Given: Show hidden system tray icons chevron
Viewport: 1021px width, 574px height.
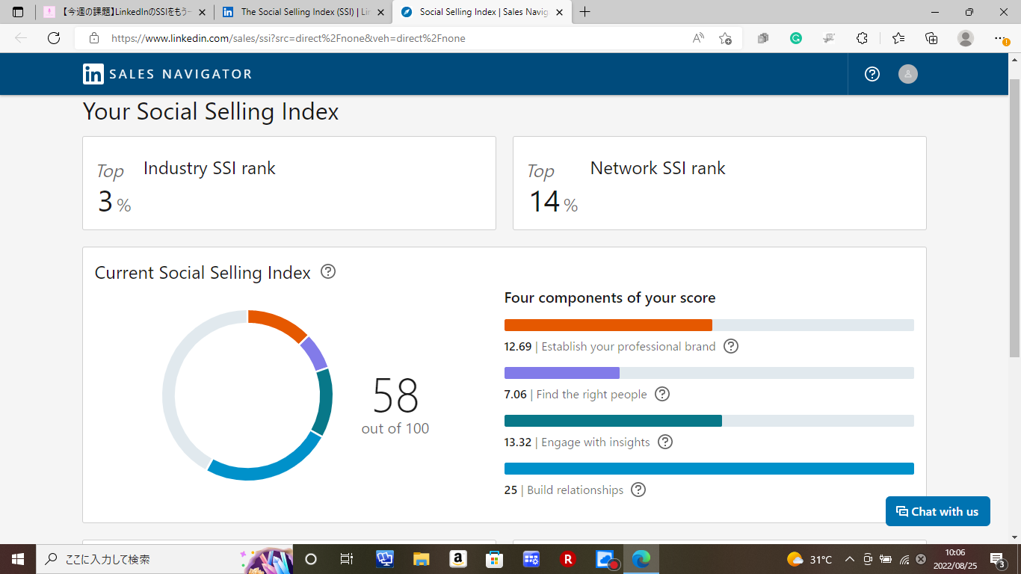Looking at the screenshot, I should point(850,559).
